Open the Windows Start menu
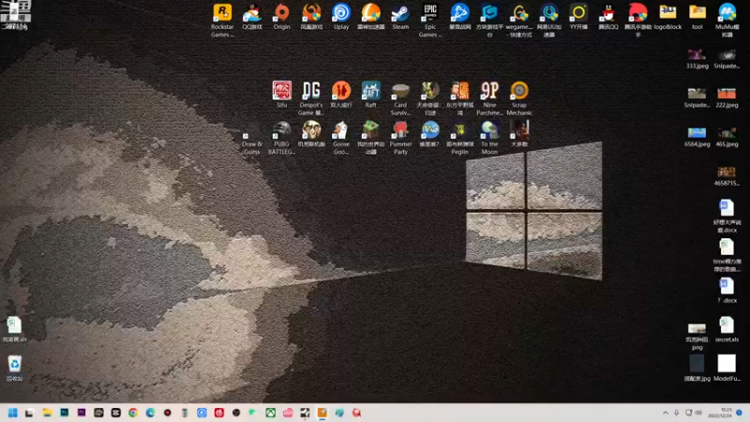 click(x=13, y=413)
